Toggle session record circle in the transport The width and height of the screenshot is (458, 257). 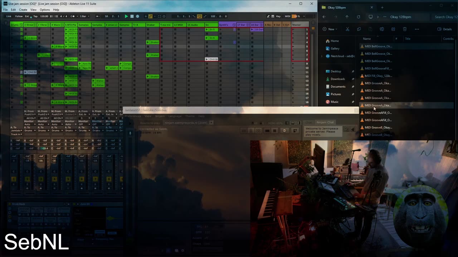[164, 16]
